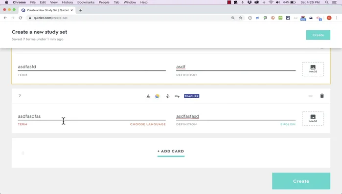Bookmark this page with the star icon
This screenshot has height=194, width=342.
240,18
